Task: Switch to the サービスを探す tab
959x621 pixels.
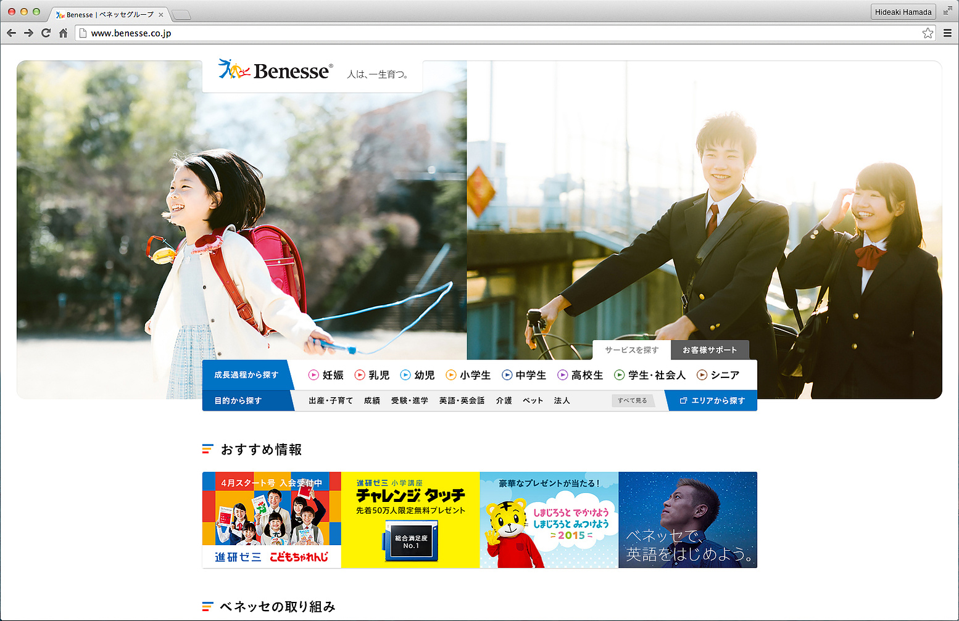Action: coord(631,350)
